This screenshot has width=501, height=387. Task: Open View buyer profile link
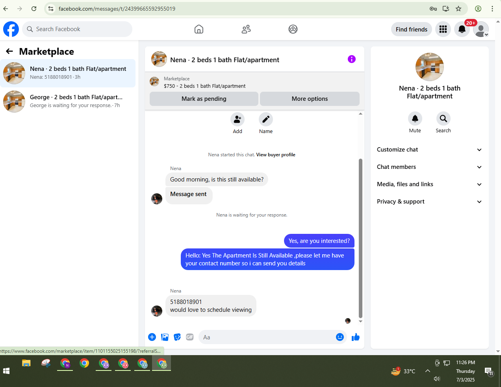(x=276, y=155)
